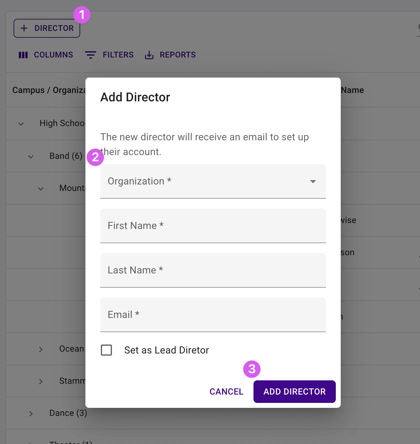Expand the Ocean row chevron
Screen dimensions: 420x444
[41, 349]
